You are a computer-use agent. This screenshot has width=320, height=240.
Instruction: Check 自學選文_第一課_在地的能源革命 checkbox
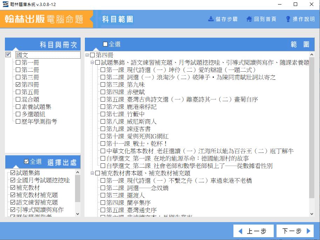pyautogui.click(x=103, y=158)
